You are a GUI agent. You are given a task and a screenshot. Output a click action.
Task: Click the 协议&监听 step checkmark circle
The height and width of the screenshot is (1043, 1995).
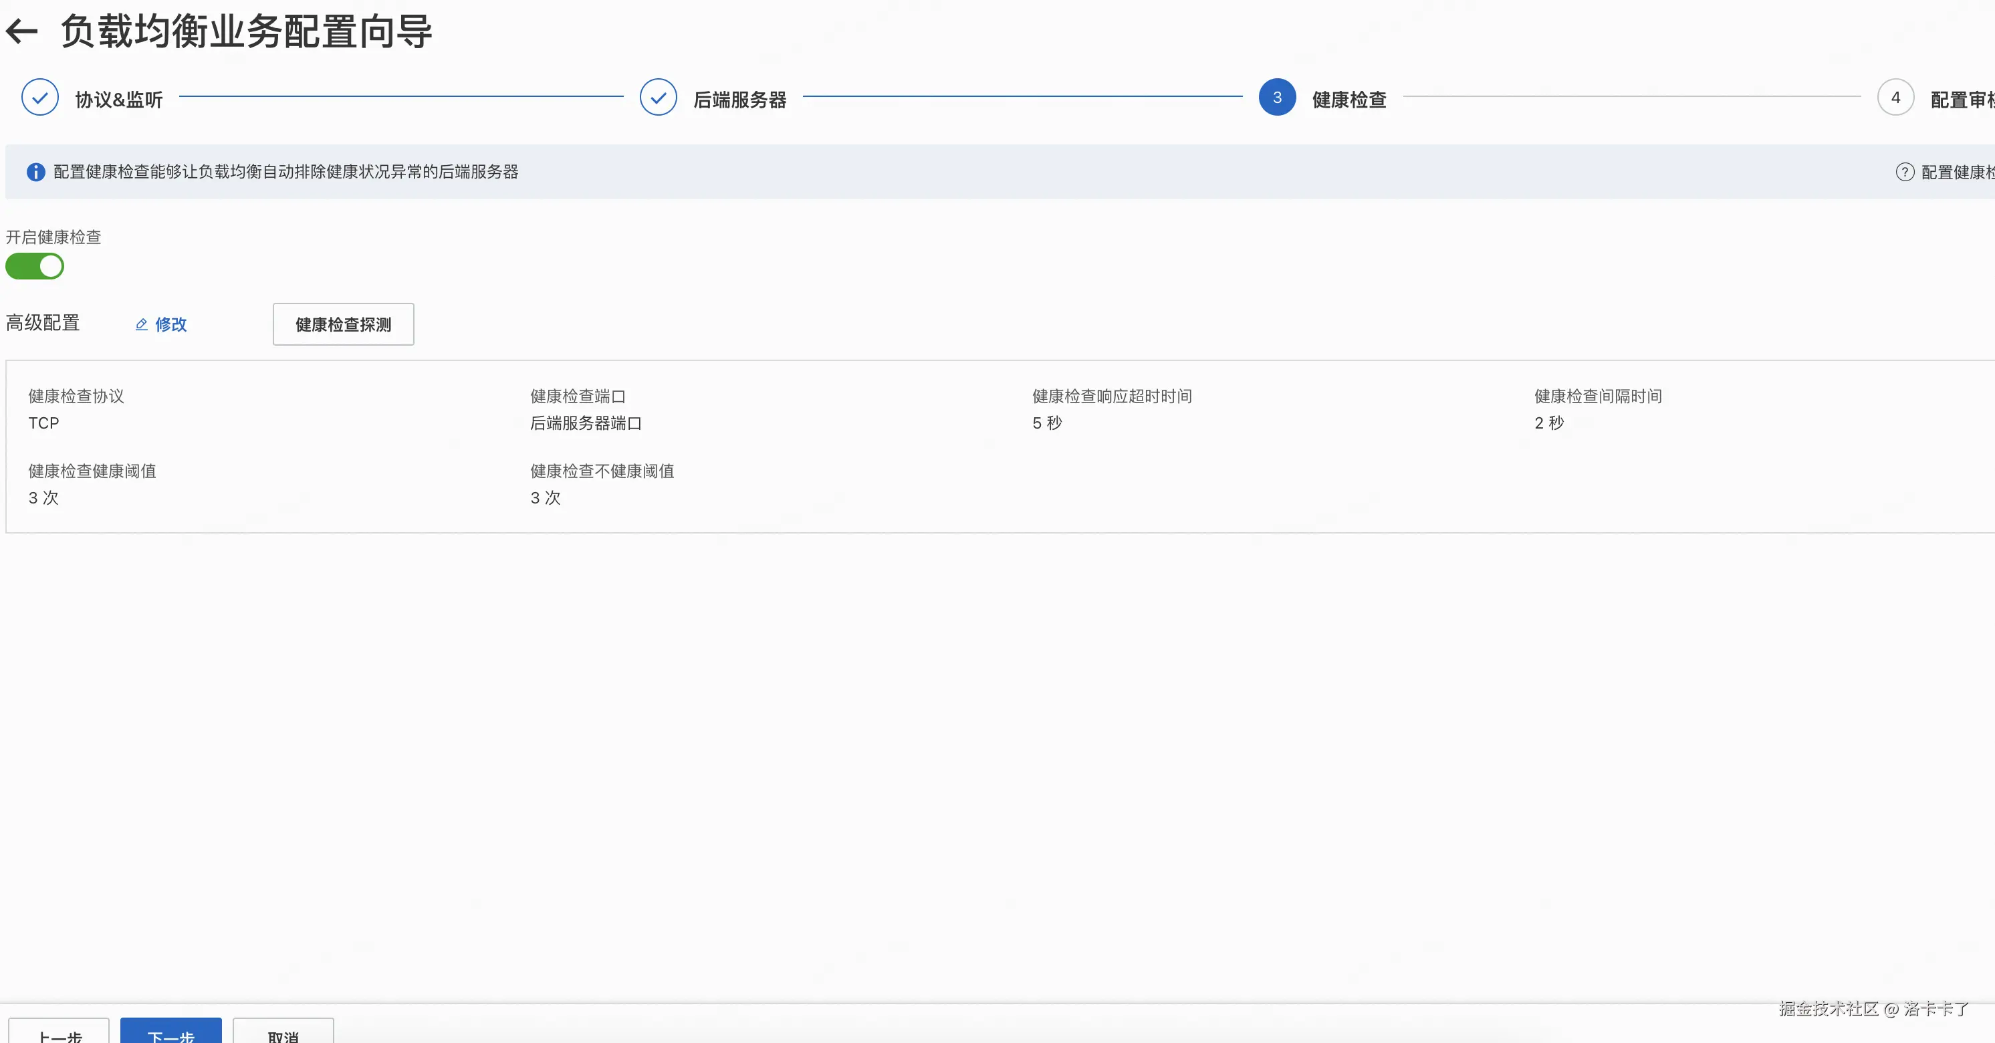coord(40,98)
